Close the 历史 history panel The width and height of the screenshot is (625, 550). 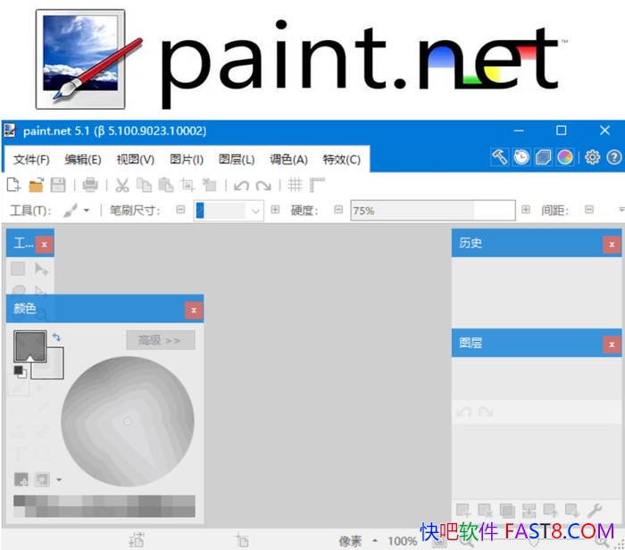(612, 245)
